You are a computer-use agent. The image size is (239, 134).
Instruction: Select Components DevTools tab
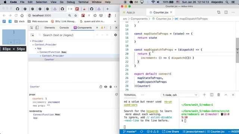click(x=83, y=28)
